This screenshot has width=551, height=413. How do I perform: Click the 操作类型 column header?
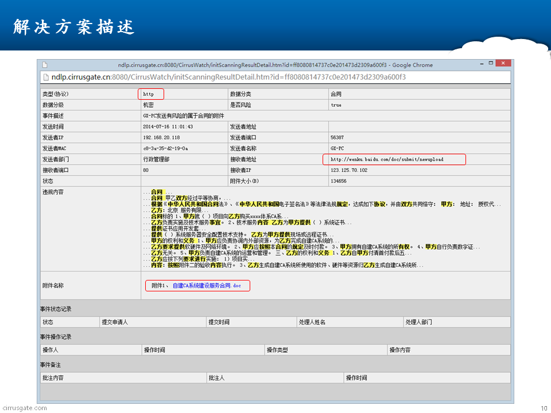277,350
